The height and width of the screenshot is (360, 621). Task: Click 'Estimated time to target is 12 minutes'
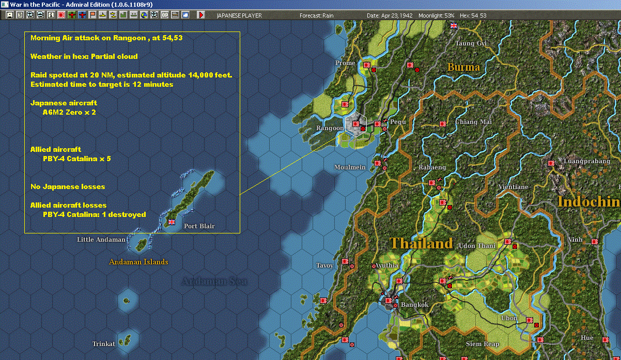coord(102,84)
